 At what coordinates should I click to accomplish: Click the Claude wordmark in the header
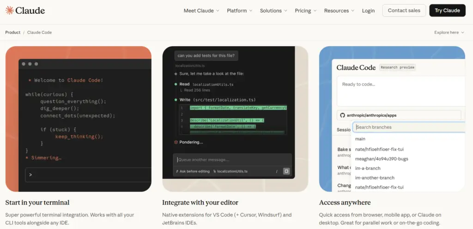30,11
